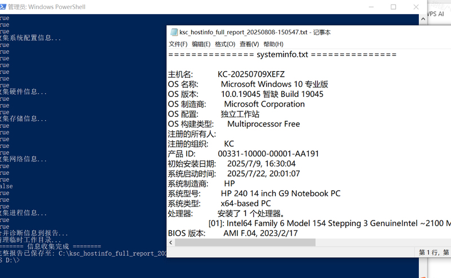
Task: Click the PowerShell prompt D:\>
Action: [x=10, y=260]
